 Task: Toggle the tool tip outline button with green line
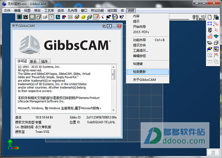pyautogui.click(x=32, y=17)
